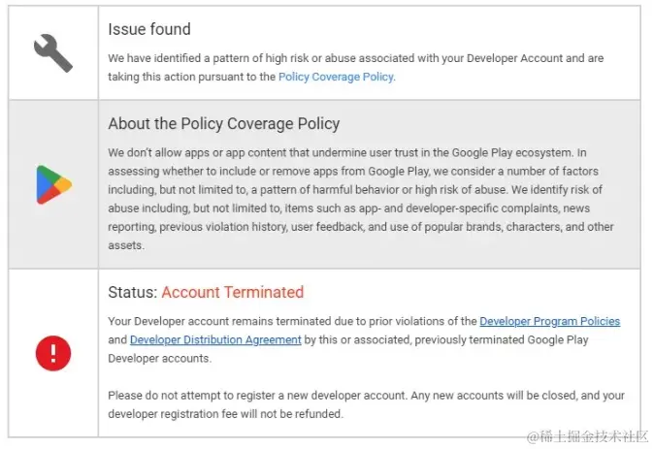Click the Google Play logo icon
The width and height of the screenshot is (654, 449).
click(53, 184)
